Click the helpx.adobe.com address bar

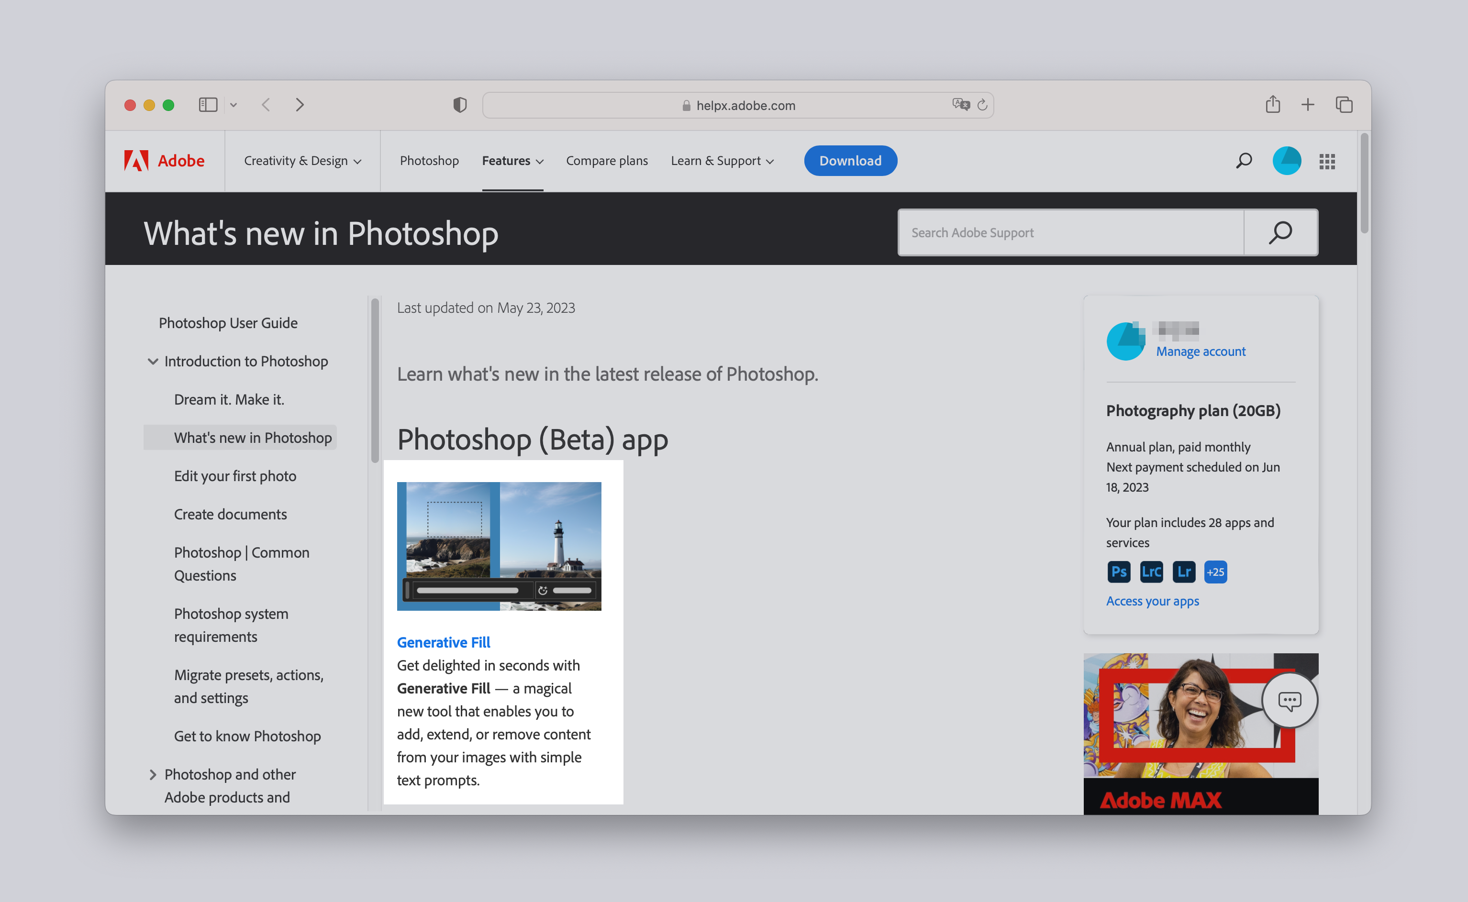738,105
